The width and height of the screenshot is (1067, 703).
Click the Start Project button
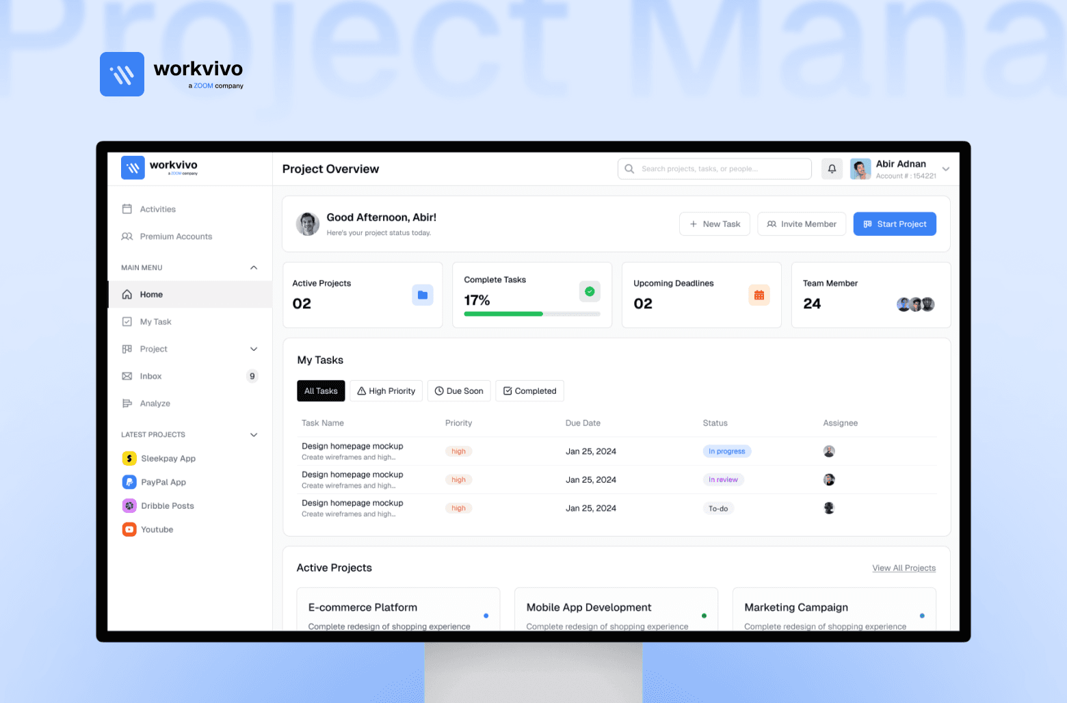tap(895, 224)
